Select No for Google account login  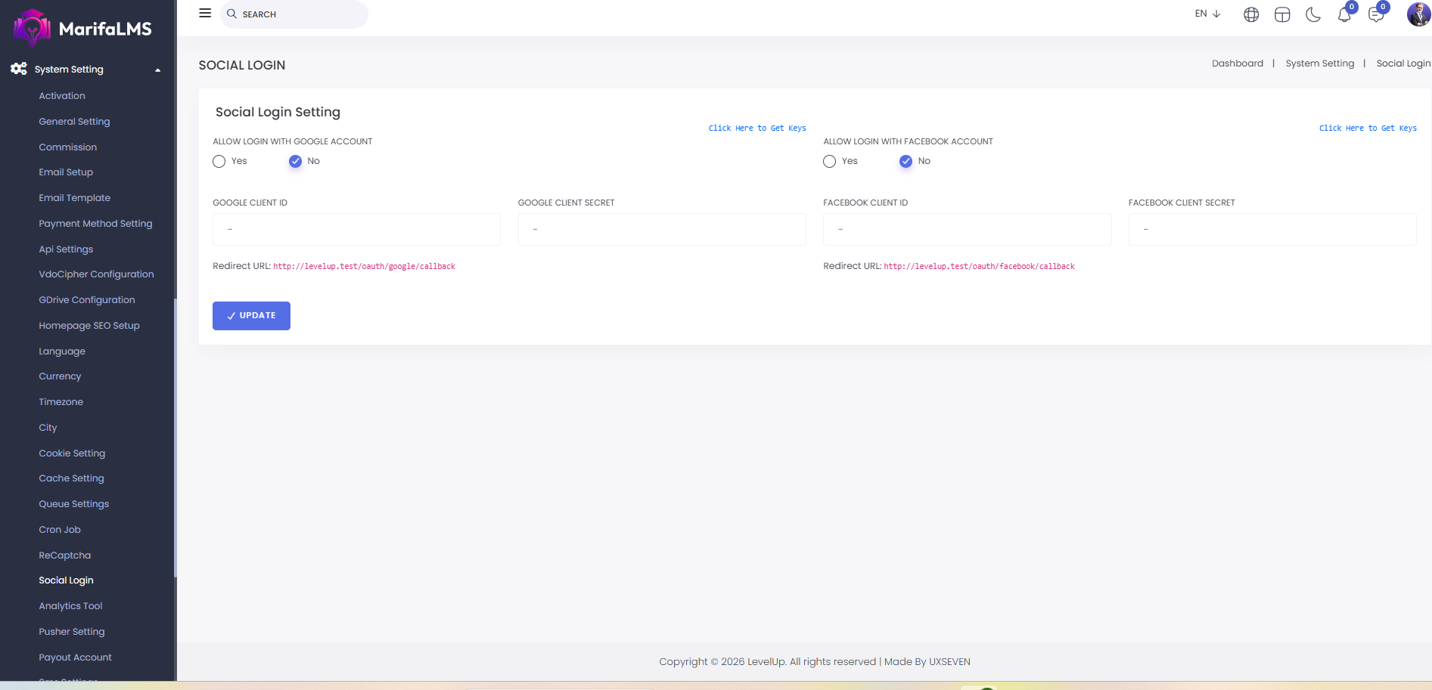(x=295, y=162)
